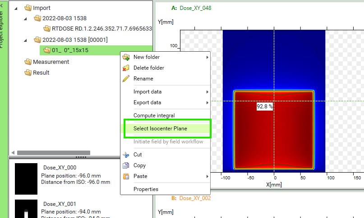Click the Copy icon in context menu
Screen dimensions: 364x218
pos(126,165)
